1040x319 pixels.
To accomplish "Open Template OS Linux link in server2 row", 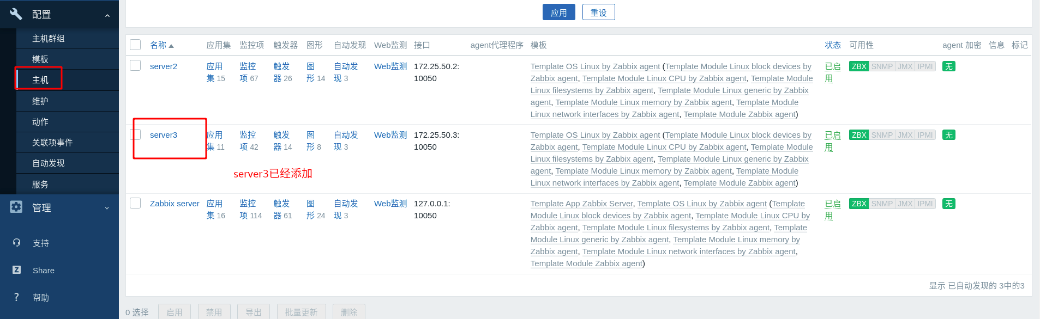I will (595, 66).
